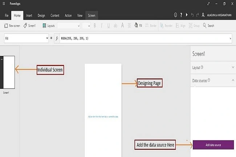Image resolution: width=236 pixels, height=157 pixels.
Task: Open the help question mark icon
Action: 181,15
